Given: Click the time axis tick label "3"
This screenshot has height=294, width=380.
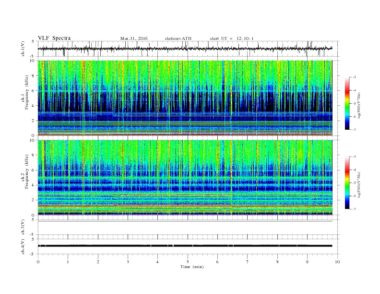Looking at the screenshot, I should click(x=128, y=262).
